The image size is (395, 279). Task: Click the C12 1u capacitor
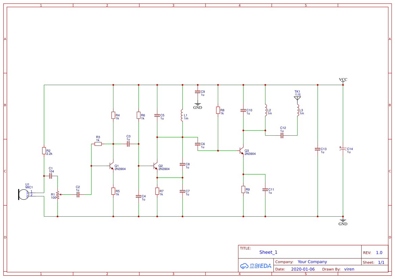282,135
